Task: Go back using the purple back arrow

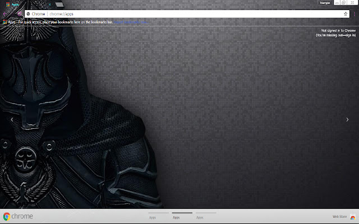Action: [5, 14]
